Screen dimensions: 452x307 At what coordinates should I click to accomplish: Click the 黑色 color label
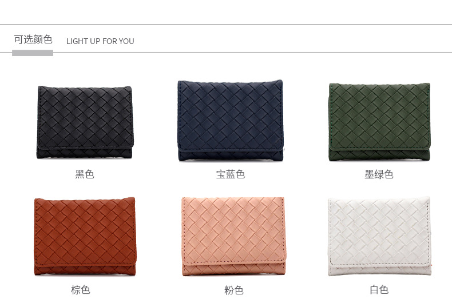click(85, 174)
